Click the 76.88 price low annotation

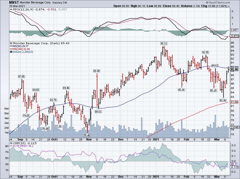[45, 129]
